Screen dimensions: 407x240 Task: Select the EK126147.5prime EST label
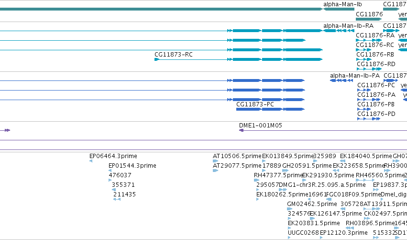click(336, 214)
